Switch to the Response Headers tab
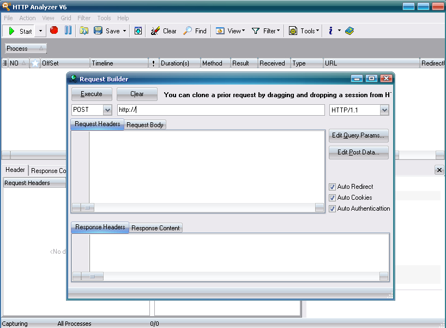Image resolution: width=446 pixels, height=328 pixels. (x=100, y=227)
